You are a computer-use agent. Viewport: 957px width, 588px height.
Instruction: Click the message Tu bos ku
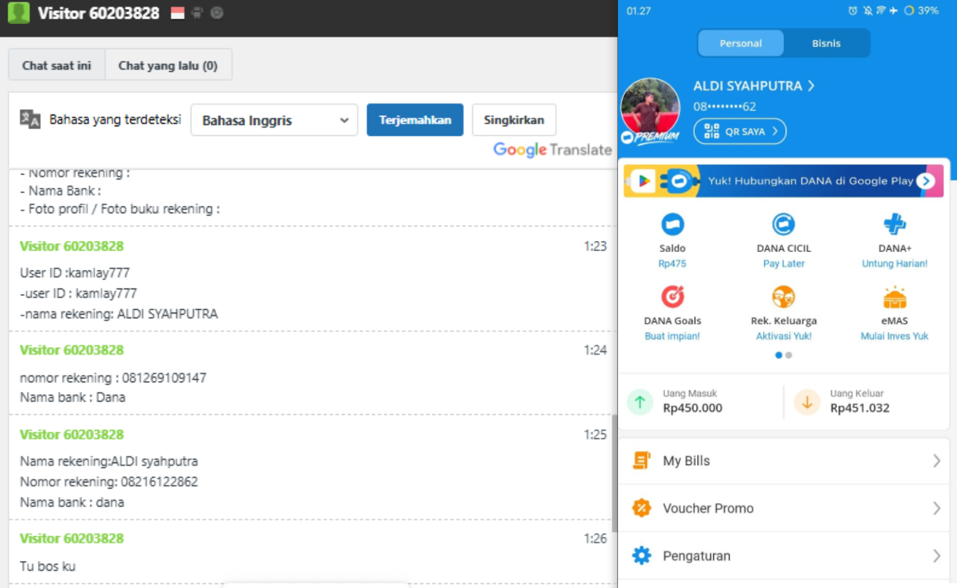[48, 566]
